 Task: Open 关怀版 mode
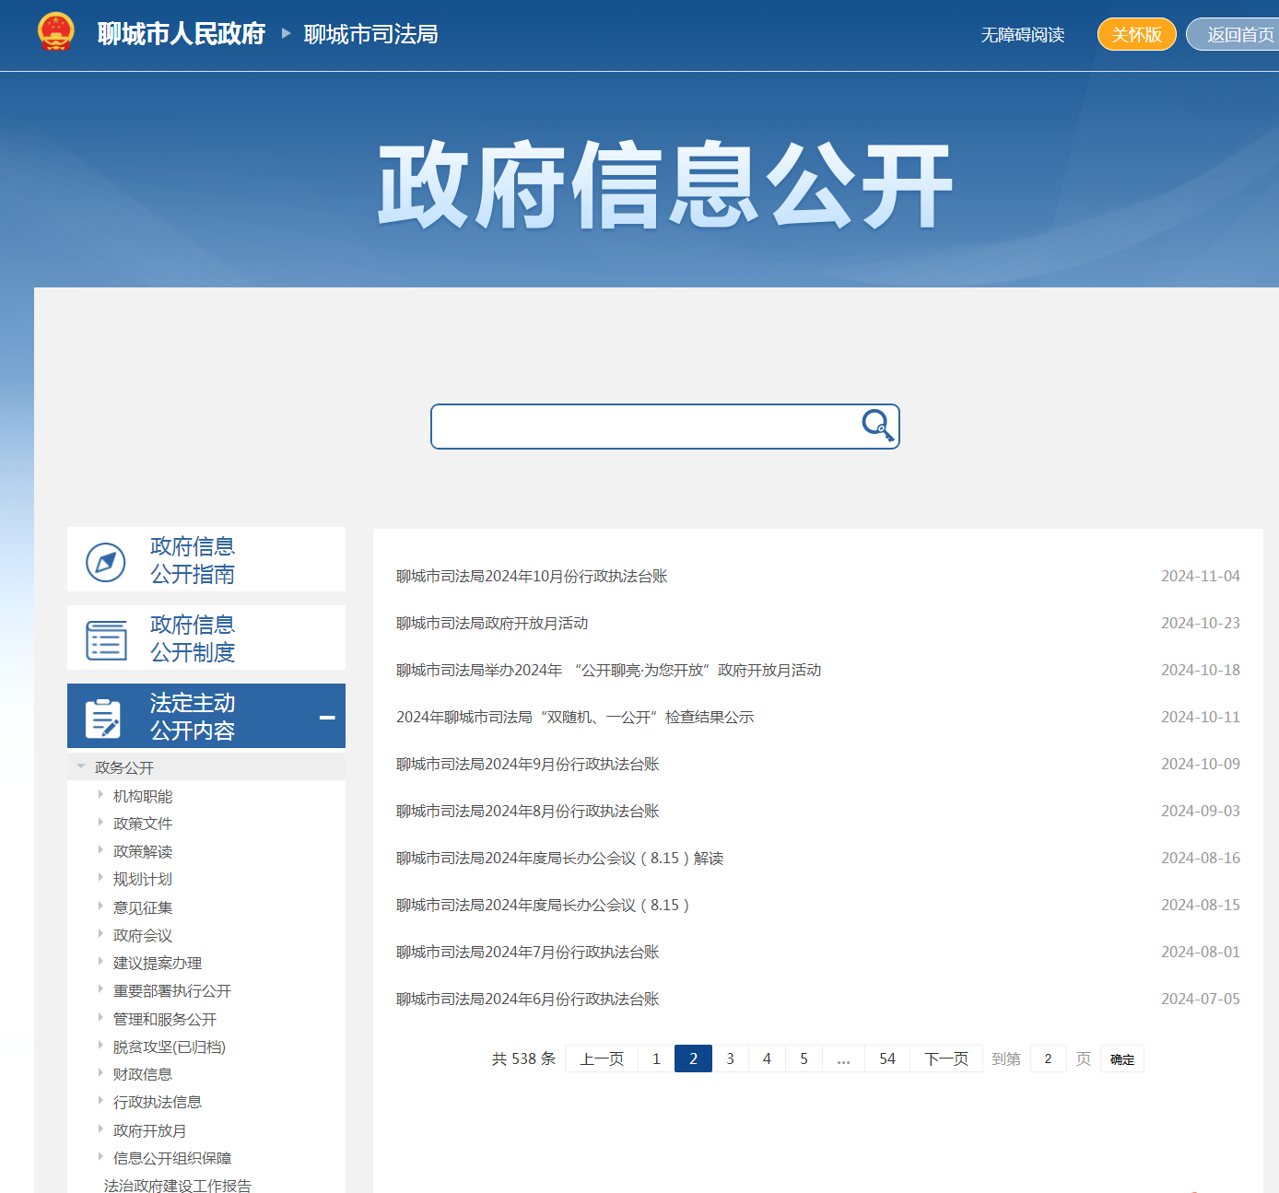point(1136,34)
